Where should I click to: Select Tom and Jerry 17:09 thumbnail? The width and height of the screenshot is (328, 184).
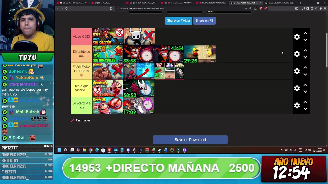coord(139,105)
